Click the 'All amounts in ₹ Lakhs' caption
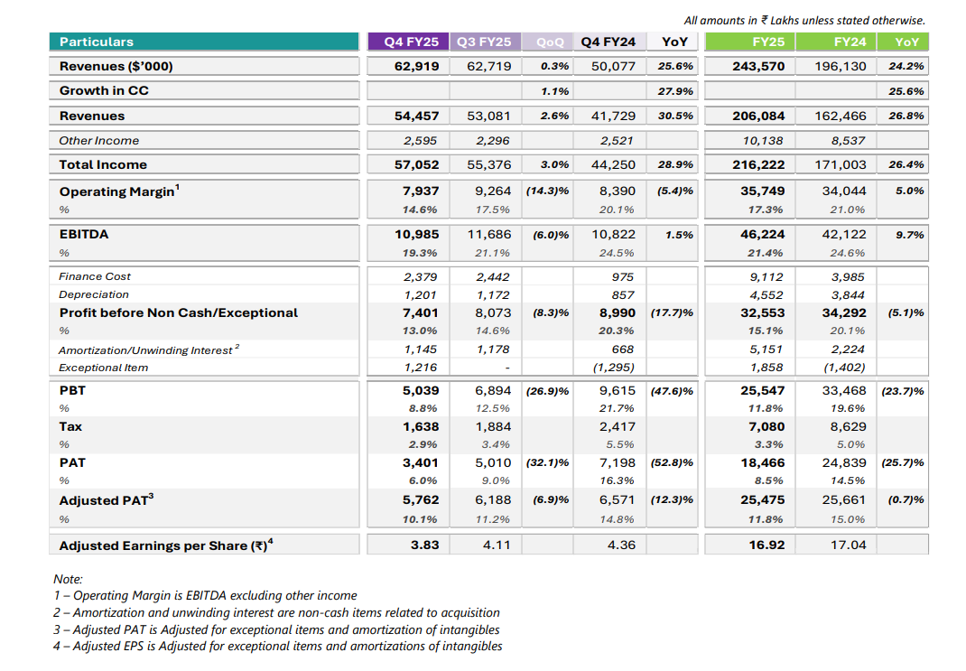The height and width of the screenshot is (671, 966). click(804, 21)
